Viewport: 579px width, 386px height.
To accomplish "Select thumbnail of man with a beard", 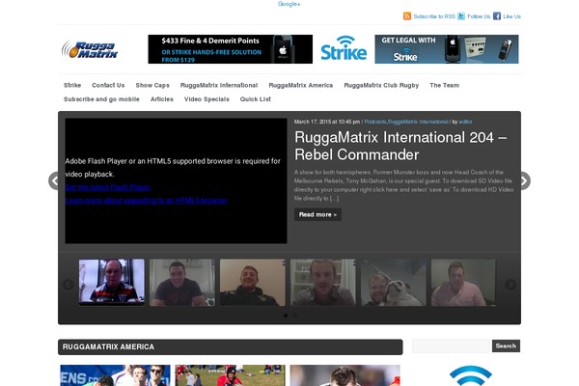I will (323, 283).
